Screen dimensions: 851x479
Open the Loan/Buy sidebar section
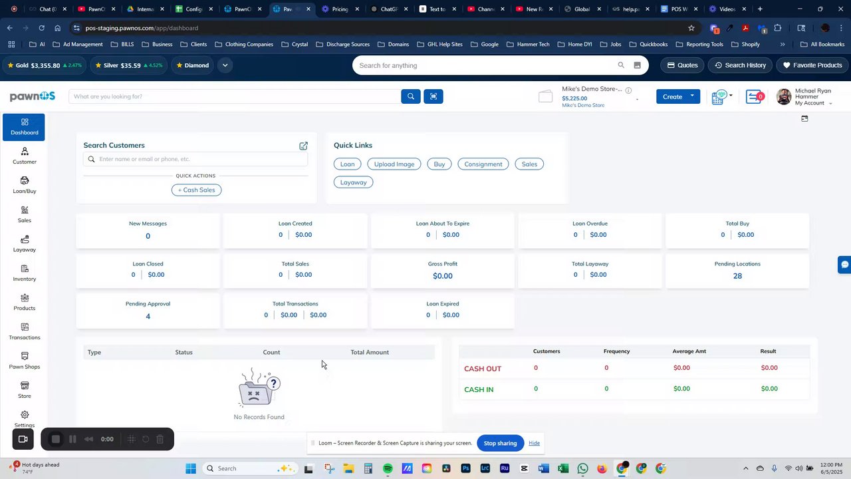pyautogui.click(x=25, y=185)
